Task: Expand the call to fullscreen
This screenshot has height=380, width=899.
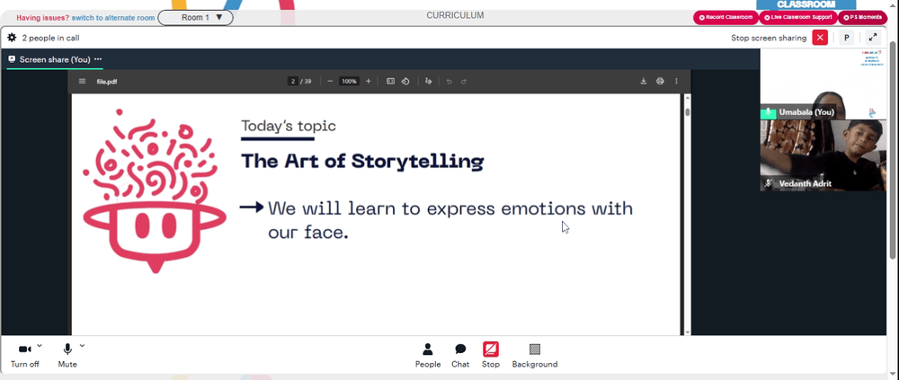Action: [x=873, y=38]
